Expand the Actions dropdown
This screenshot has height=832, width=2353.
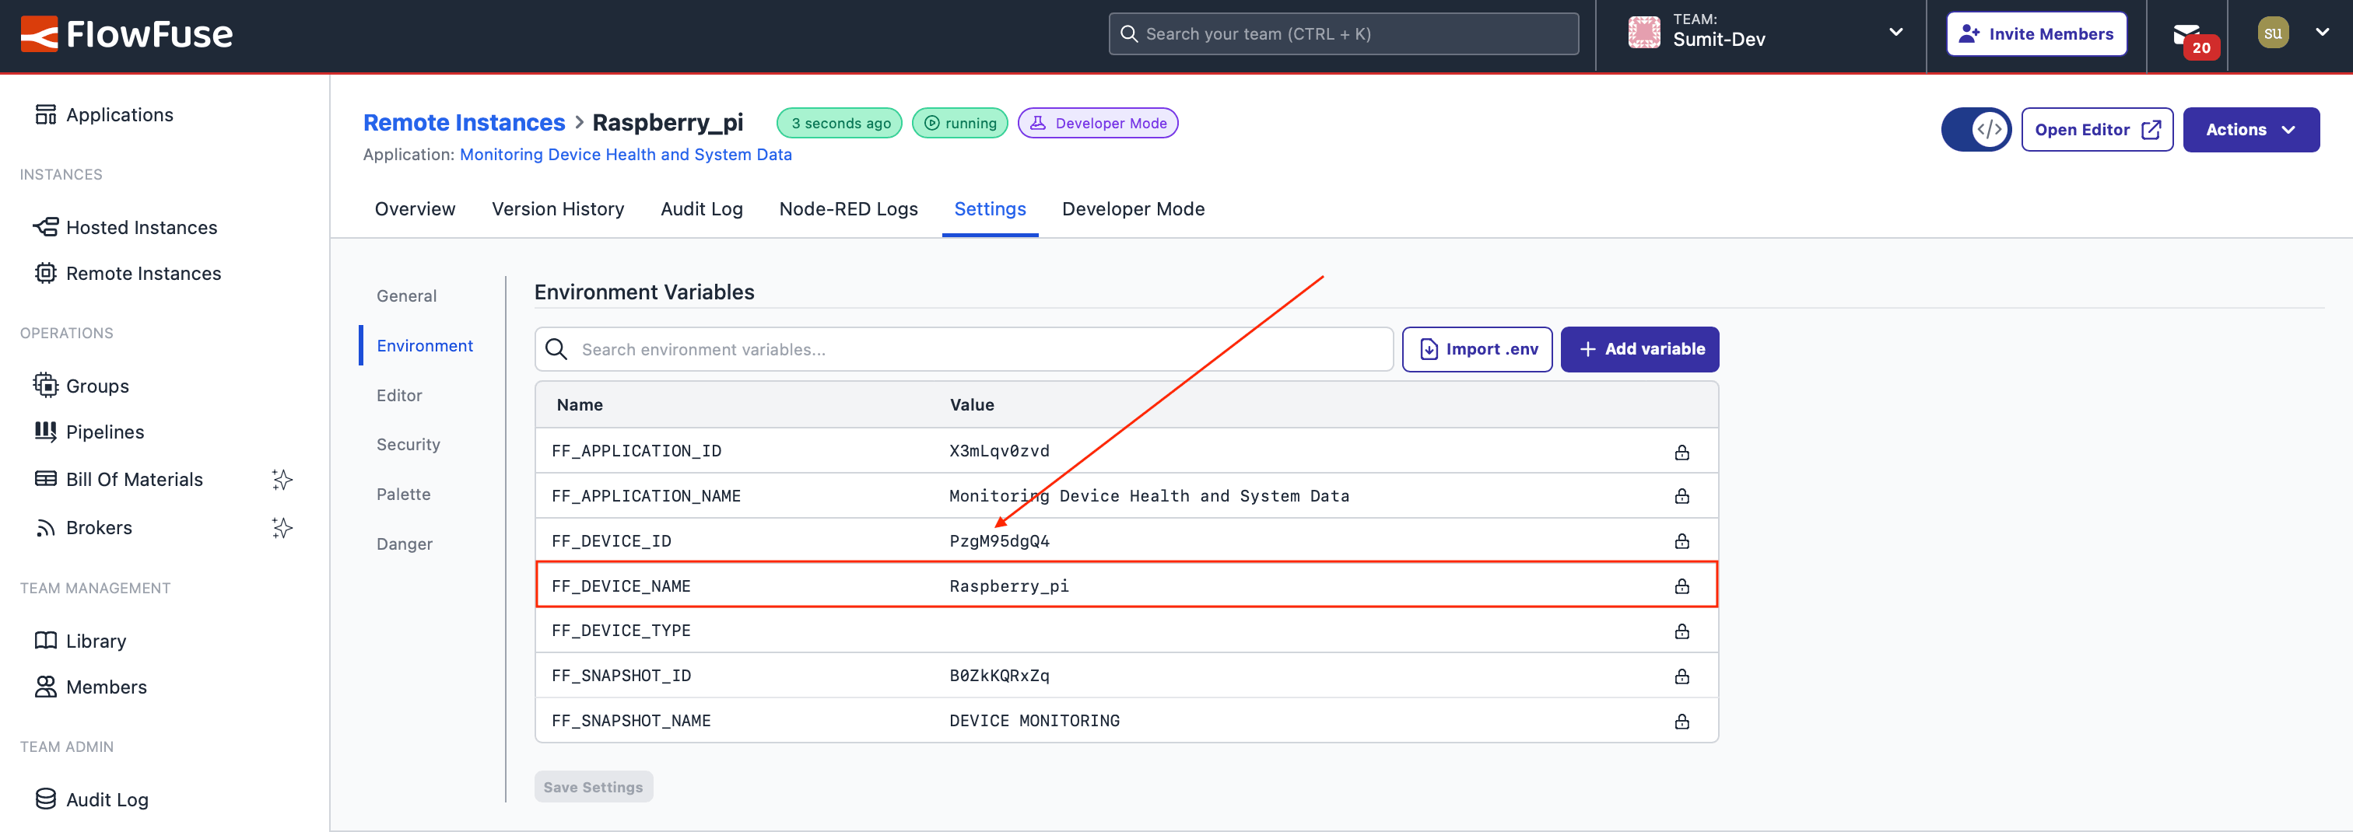coord(2250,130)
